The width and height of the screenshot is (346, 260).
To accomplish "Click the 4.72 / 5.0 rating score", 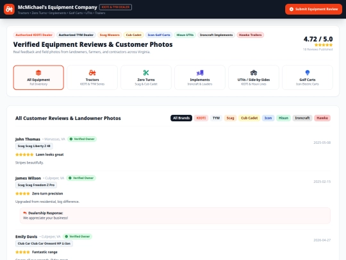I will click(318, 39).
